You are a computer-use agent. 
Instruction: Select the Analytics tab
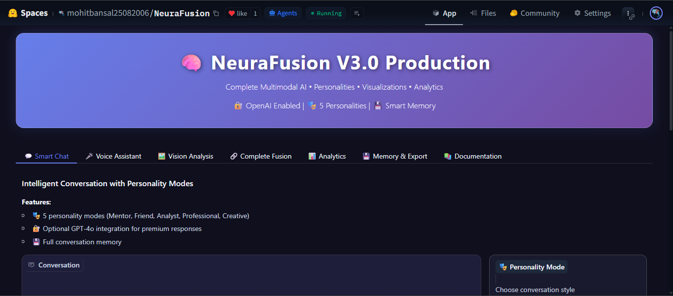(x=327, y=156)
